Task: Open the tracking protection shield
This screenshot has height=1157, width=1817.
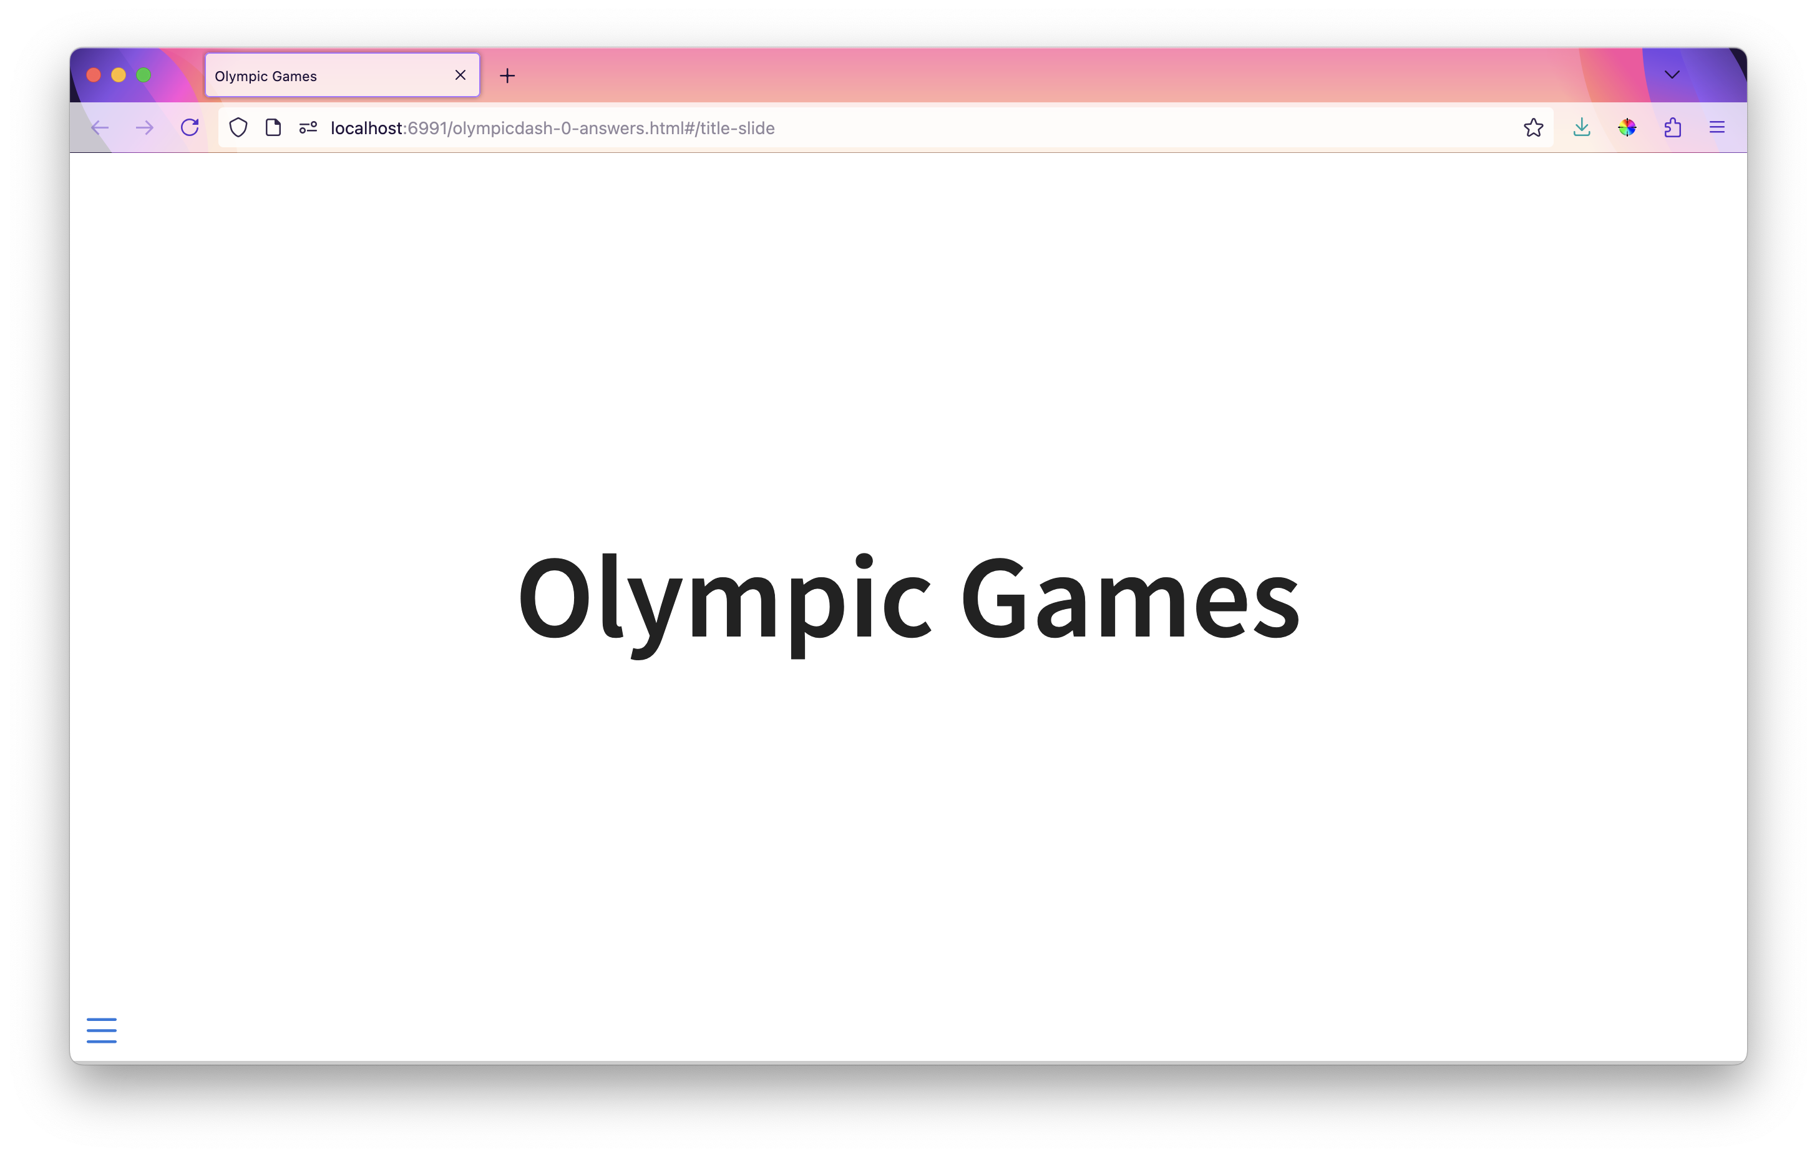Action: (238, 127)
